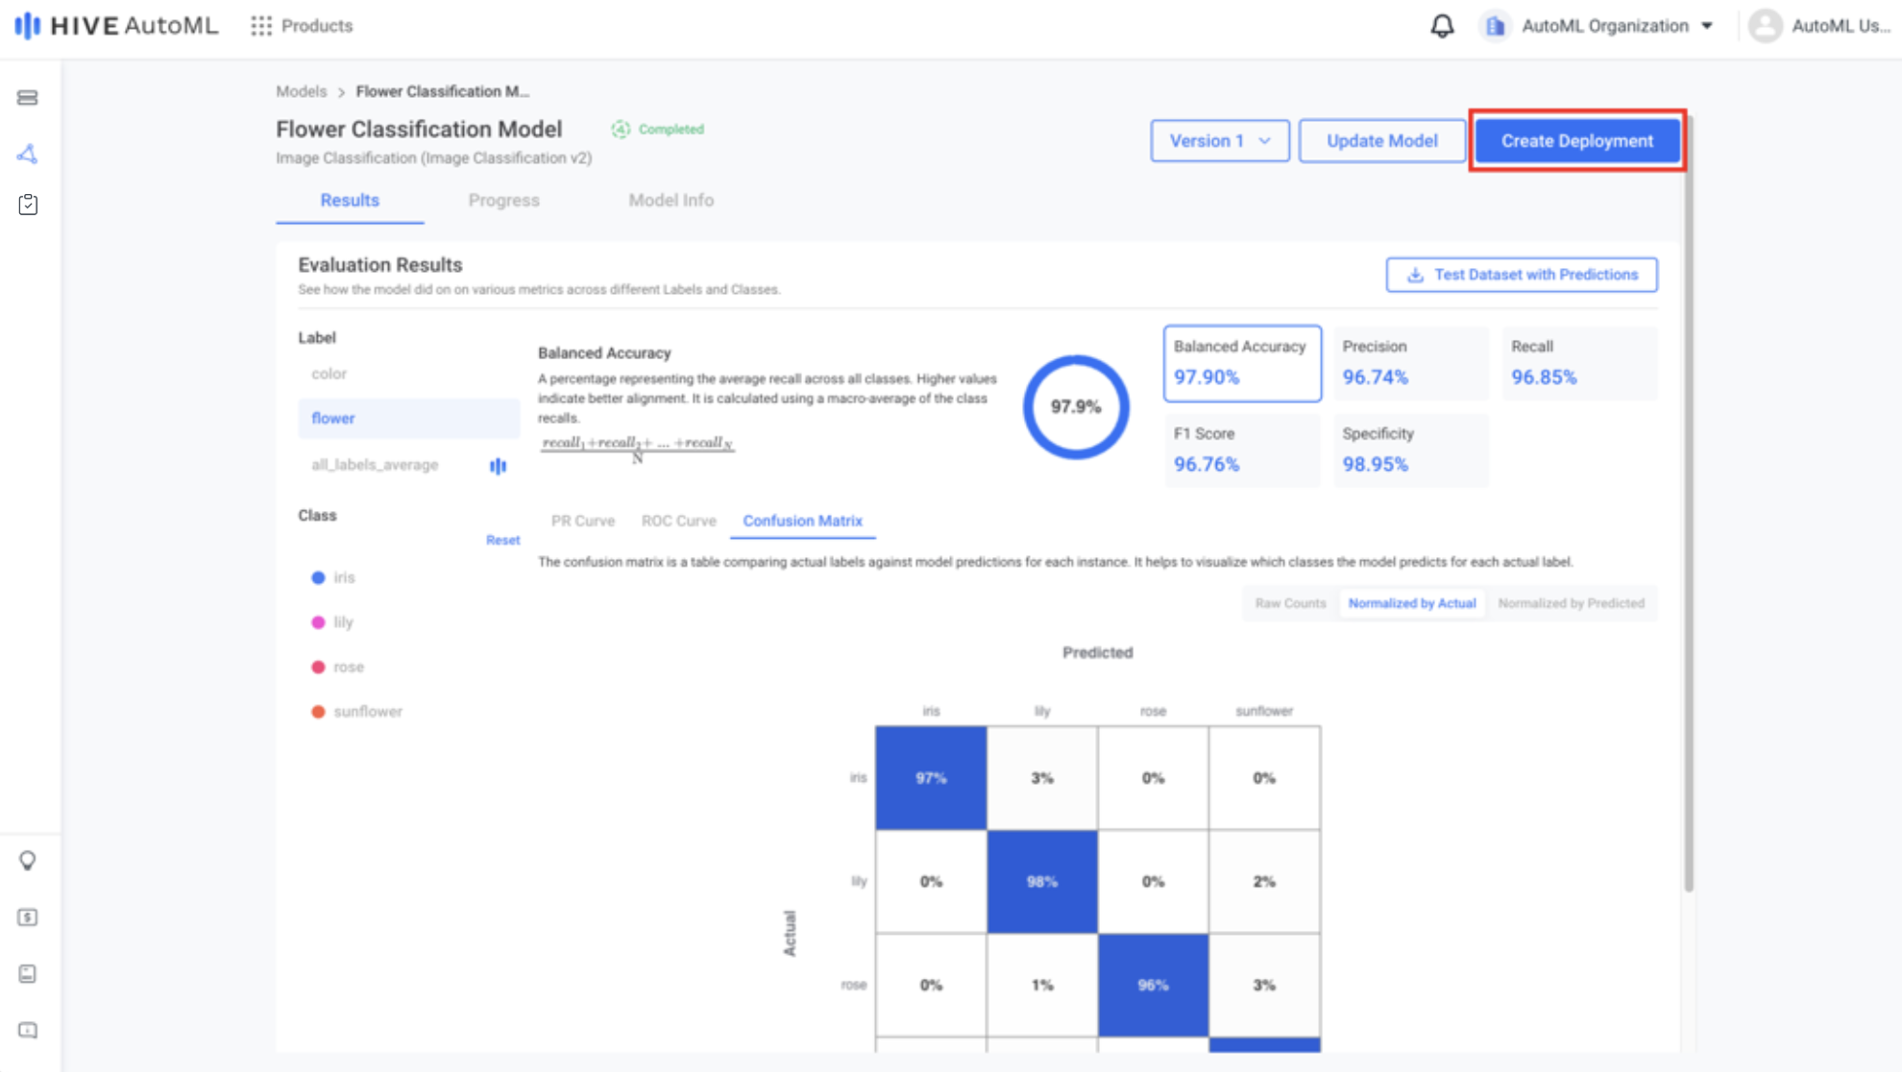Click the download icon in Test Dataset button
The width and height of the screenshot is (1902, 1072).
[x=1415, y=275]
